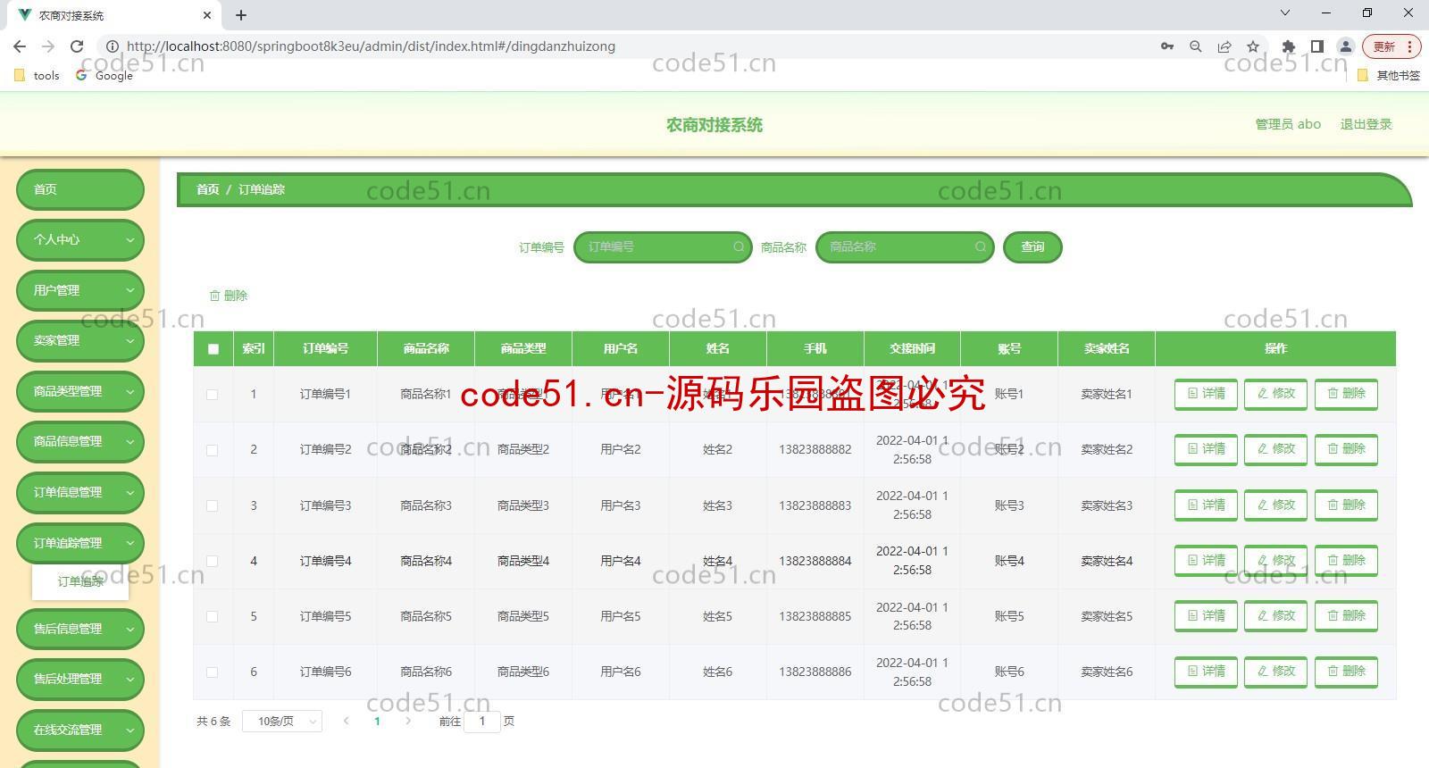Share this page using the share icon
Image resolution: width=1429 pixels, height=768 pixels.
click(1224, 46)
